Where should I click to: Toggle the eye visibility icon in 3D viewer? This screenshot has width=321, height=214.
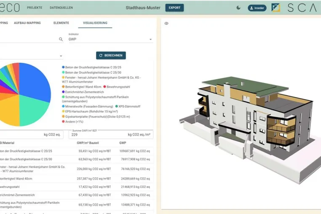click(x=166, y=23)
